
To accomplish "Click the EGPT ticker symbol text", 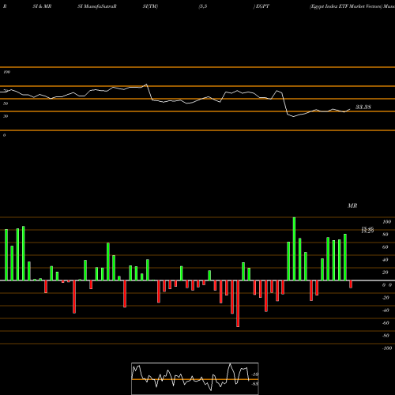I will (262, 6).
